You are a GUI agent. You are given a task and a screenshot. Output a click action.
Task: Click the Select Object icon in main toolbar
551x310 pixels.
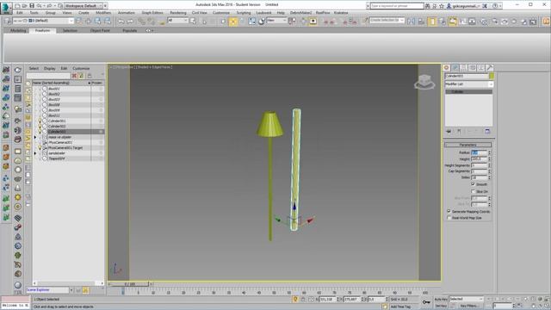193,22
